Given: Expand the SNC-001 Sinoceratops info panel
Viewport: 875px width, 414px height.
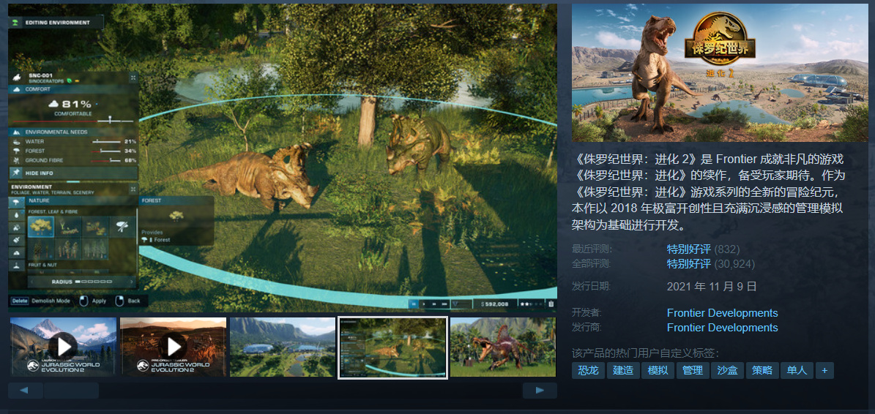Looking at the screenshot, I should [133, 78].
